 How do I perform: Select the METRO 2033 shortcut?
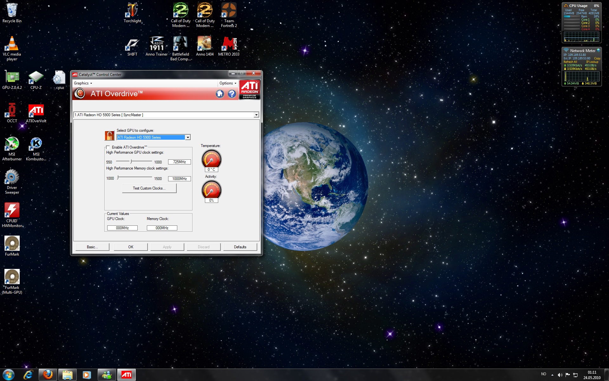[x=229, y=46]
